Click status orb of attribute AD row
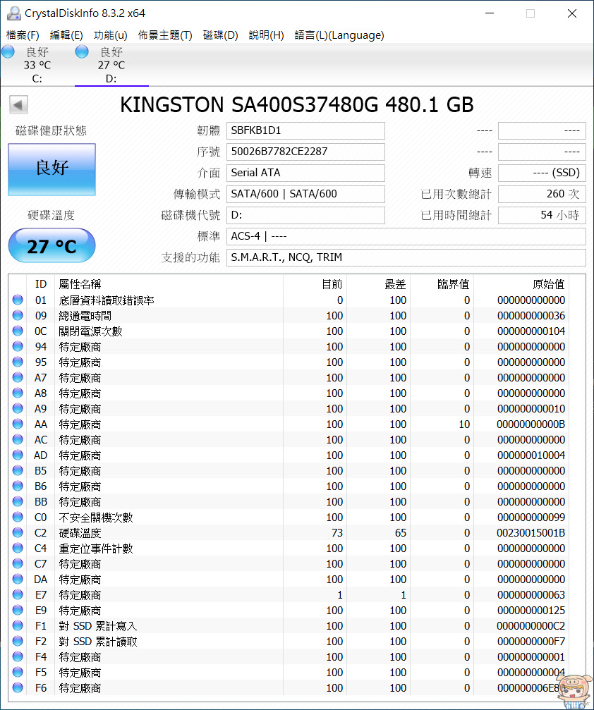594x710 pixels. coord(18,455)
